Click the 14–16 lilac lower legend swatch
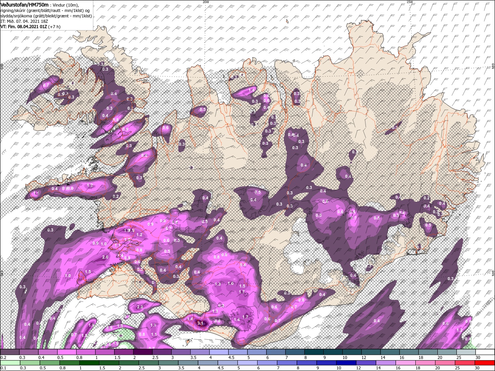The width and height of the screenshot is (495, 371). tap(386, 362)
